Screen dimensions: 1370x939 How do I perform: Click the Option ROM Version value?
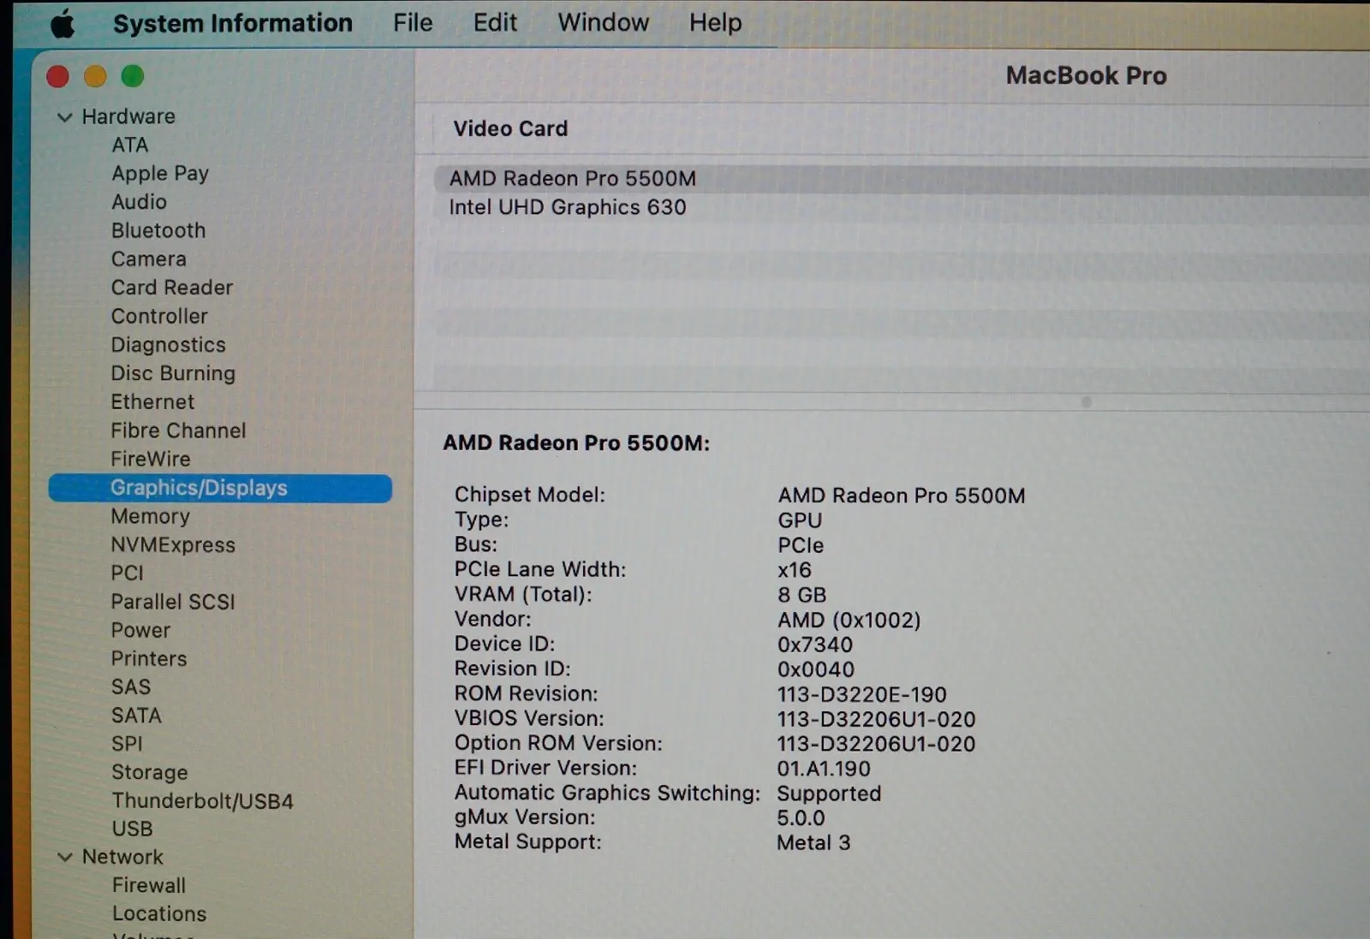tap(876, 744)
